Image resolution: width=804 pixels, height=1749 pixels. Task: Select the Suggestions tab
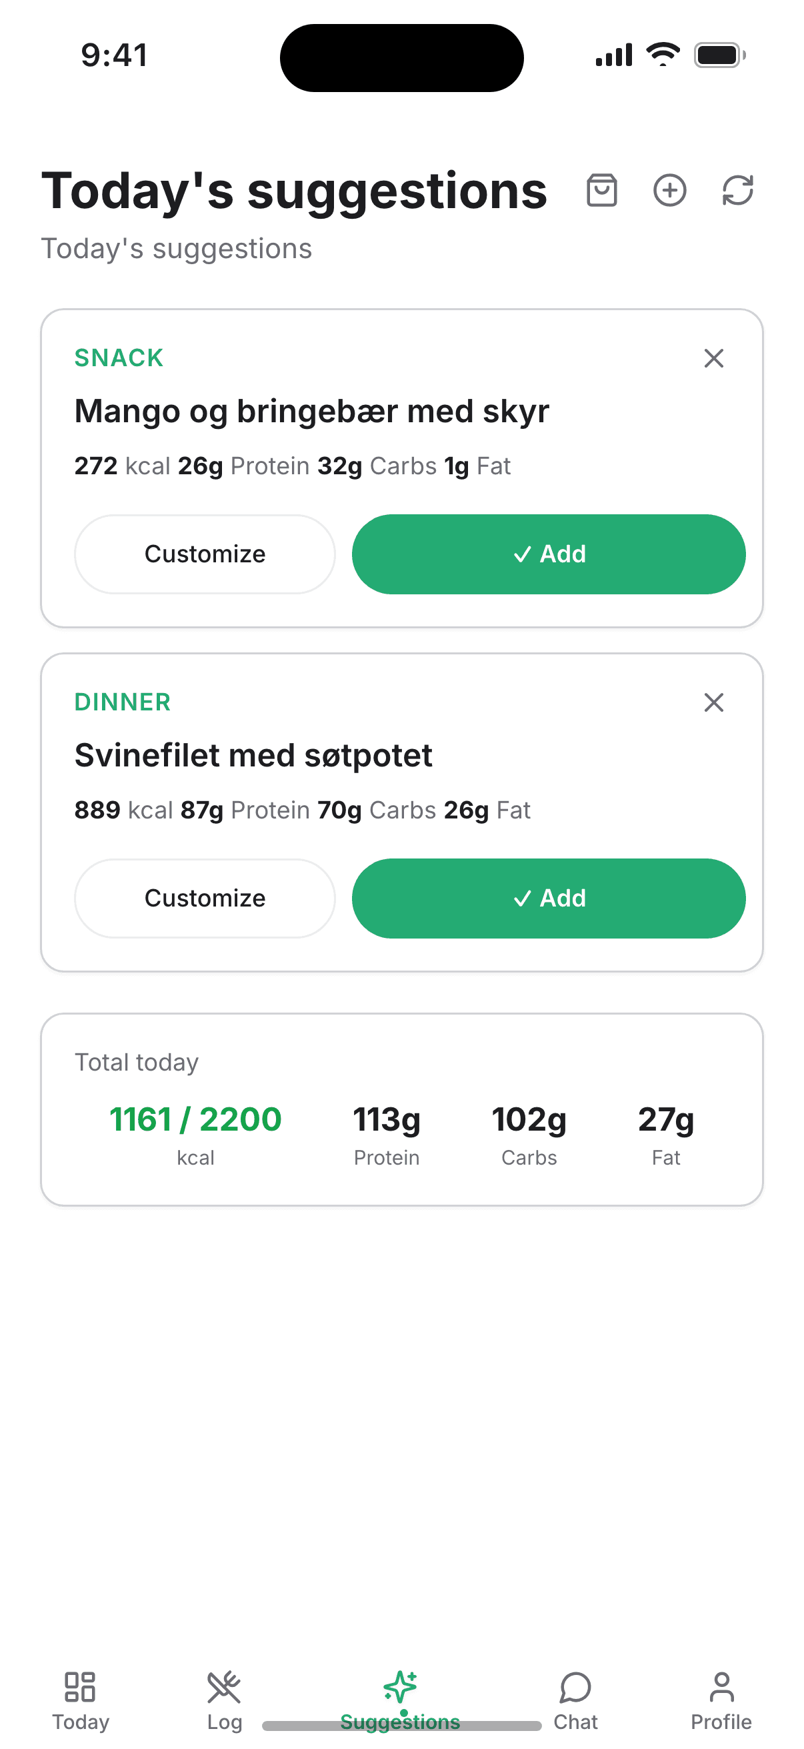tap(400, 1702)
